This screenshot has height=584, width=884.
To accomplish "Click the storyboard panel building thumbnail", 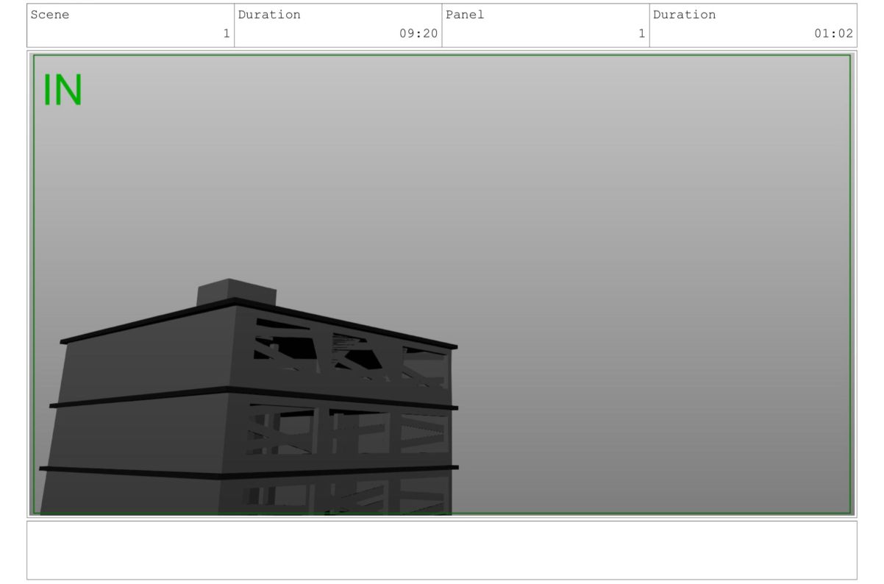I will tap(442, 284).
